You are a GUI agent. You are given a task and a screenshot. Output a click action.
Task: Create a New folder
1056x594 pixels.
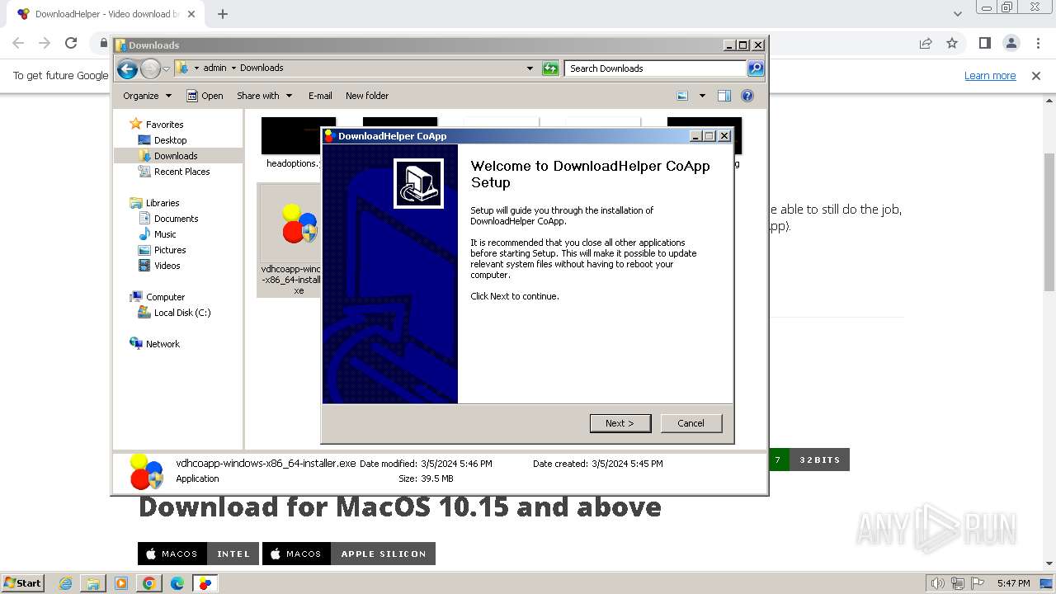(367, 96)
